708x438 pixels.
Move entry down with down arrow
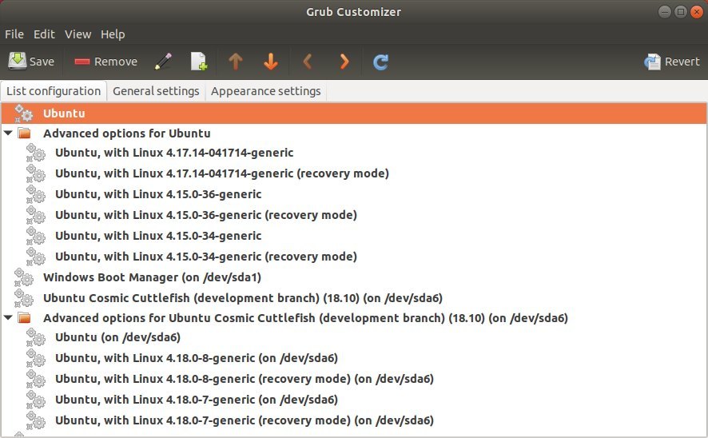click(x=270, y=62)
